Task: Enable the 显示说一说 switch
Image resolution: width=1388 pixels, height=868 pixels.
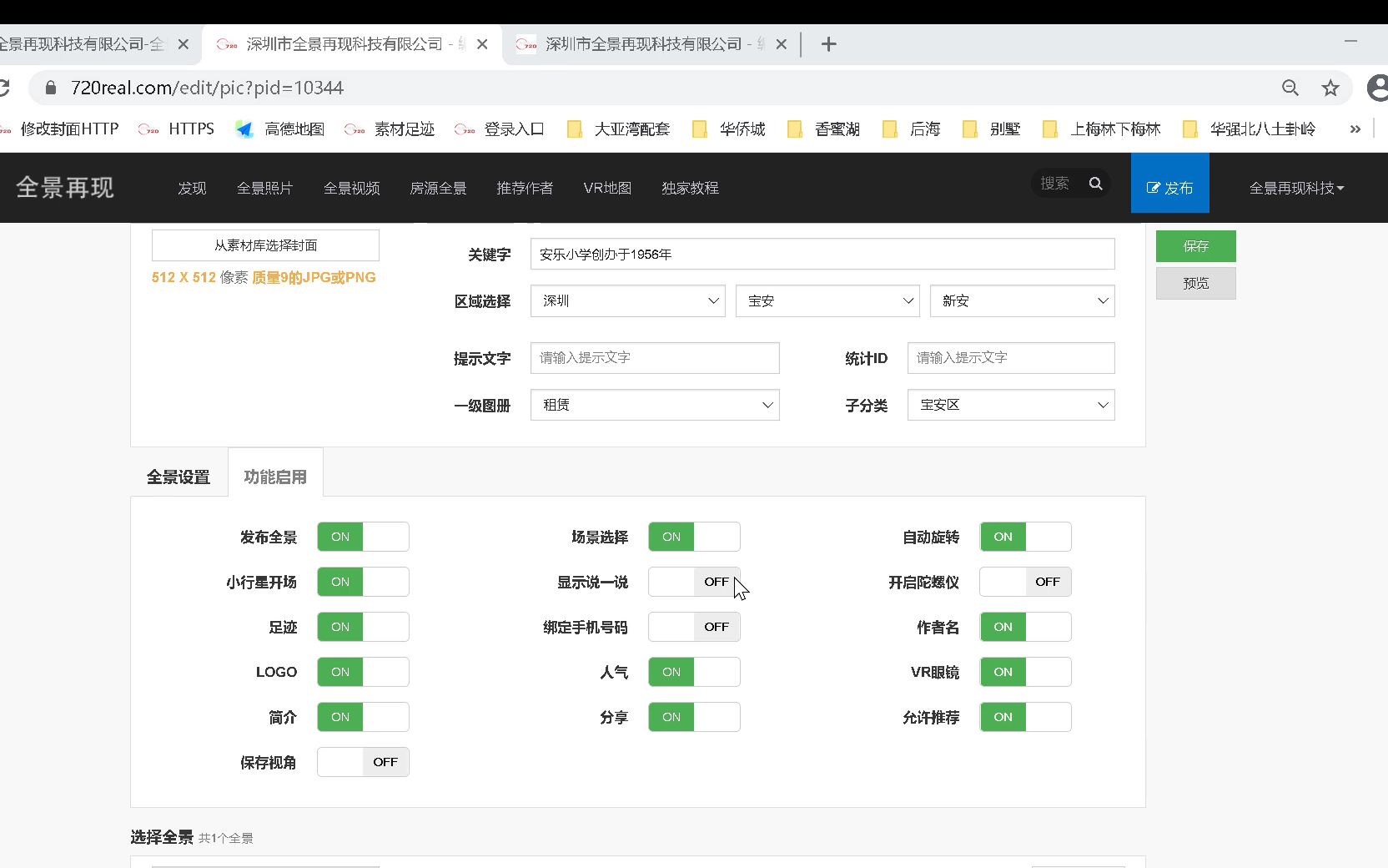Action: coord(694,582)
